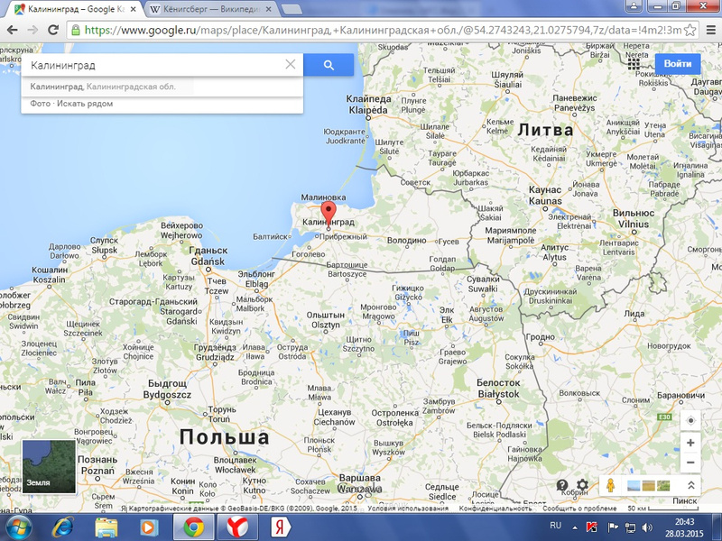Expand imagery strip with double chevron
Screen dimensions: 722x541
[690, 485]
